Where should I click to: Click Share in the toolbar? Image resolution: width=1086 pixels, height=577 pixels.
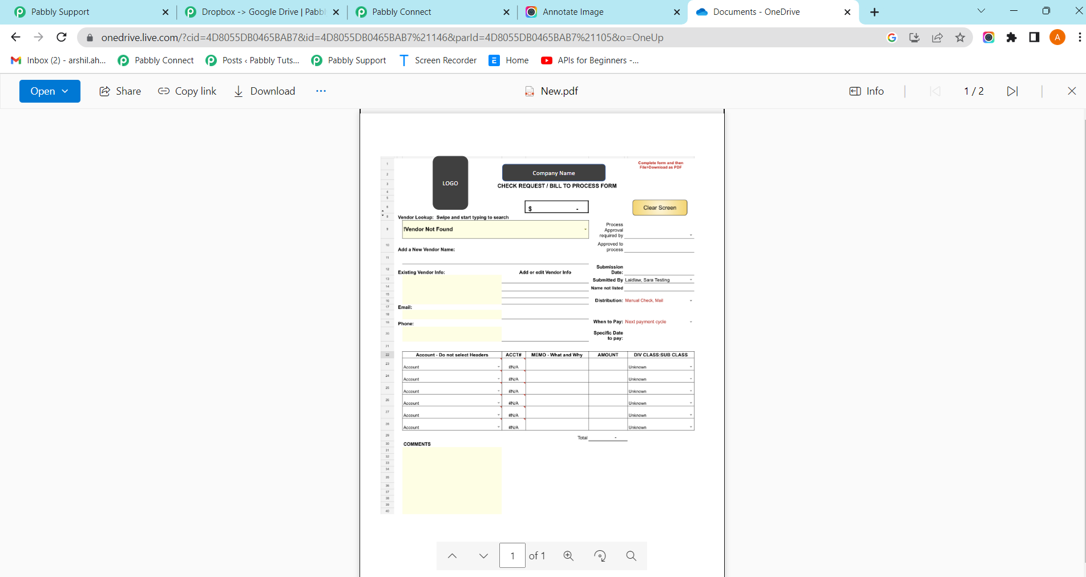click(x=120, y=91)
